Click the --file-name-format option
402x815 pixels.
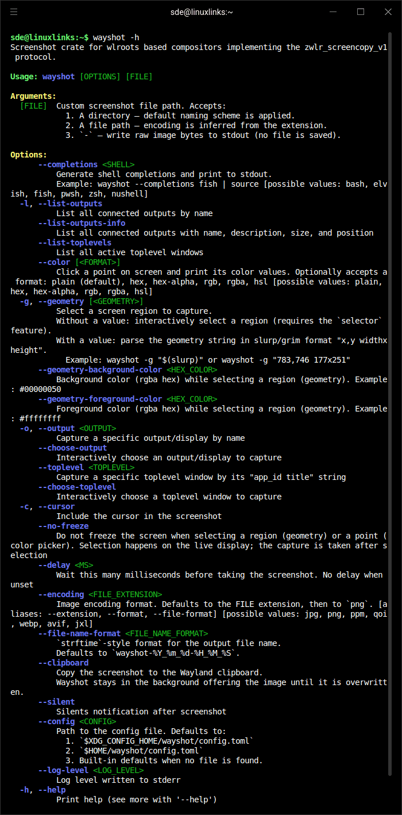79,633
